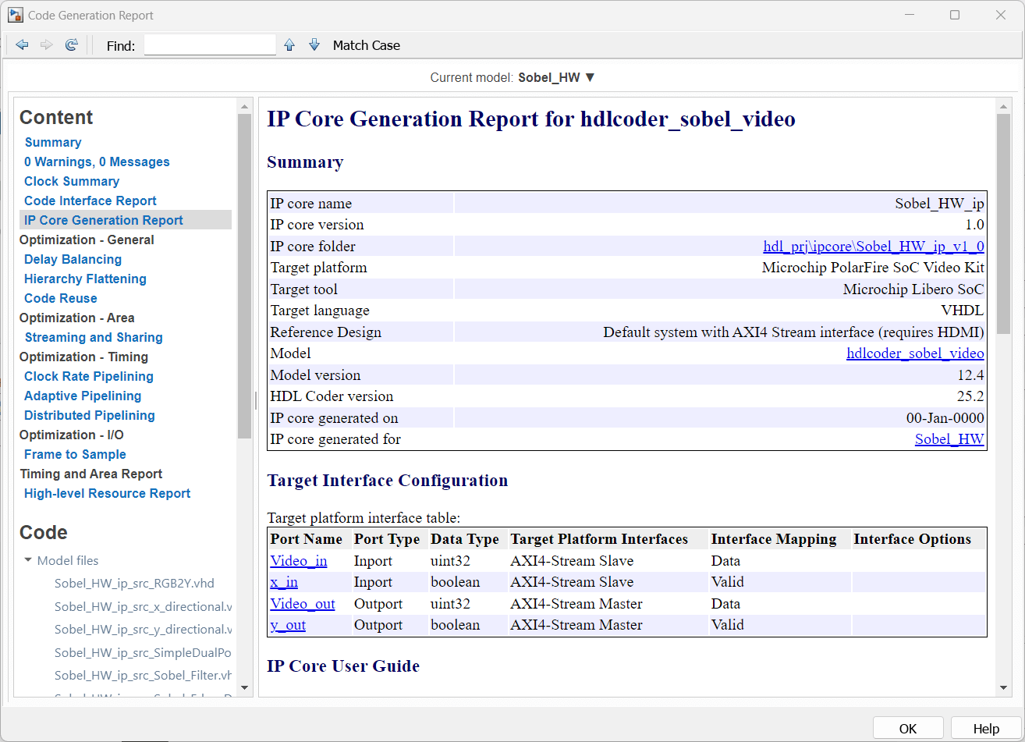Image resolution: width=1025 pixels, height=742 pixels.
Task: Select Sobel_HW_ip_src_RGB2Y.vhd file in Code list
Action: 134,583
